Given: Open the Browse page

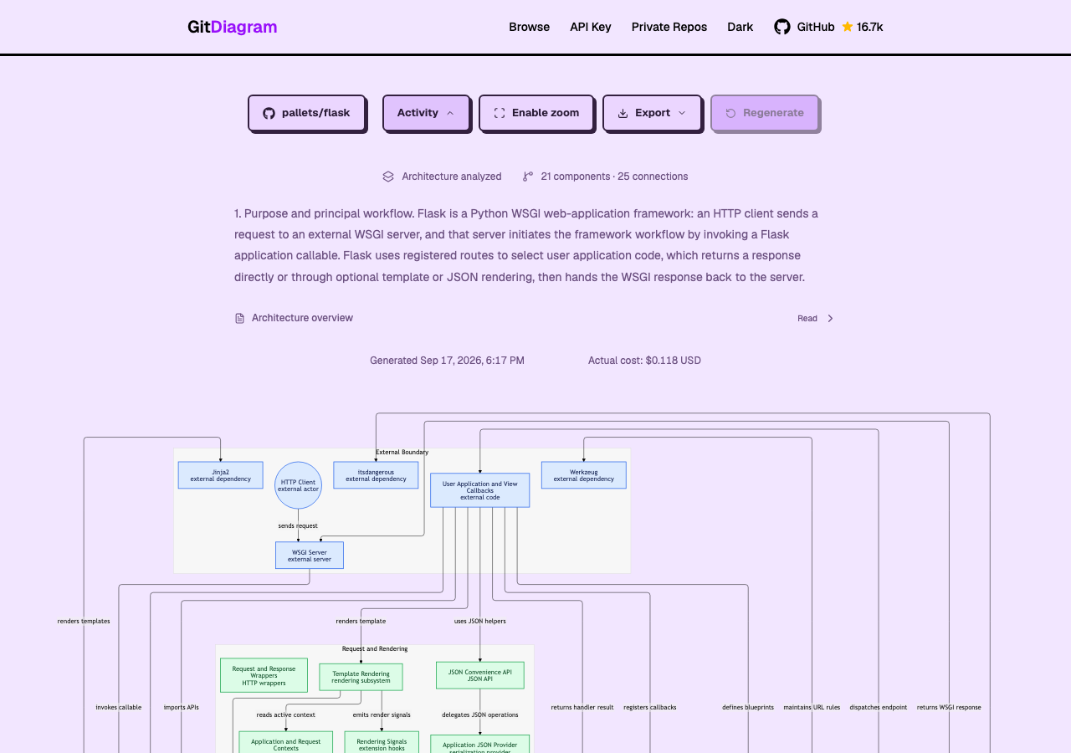Looking at the screenshot, I should click(x=529, y=27).
